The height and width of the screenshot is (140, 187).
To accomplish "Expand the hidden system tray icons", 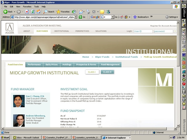I will click(171, 138).
